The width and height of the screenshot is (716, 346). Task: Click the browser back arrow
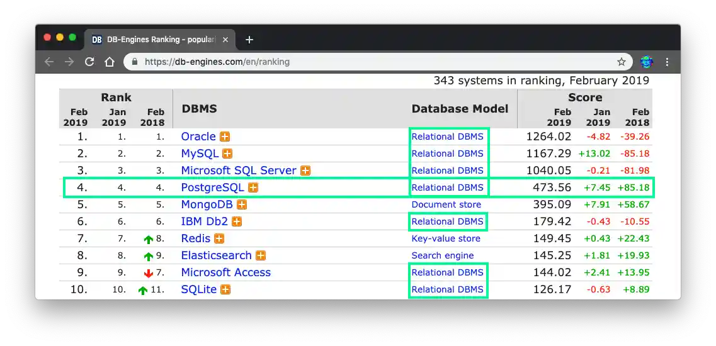(x=49, y=62)
